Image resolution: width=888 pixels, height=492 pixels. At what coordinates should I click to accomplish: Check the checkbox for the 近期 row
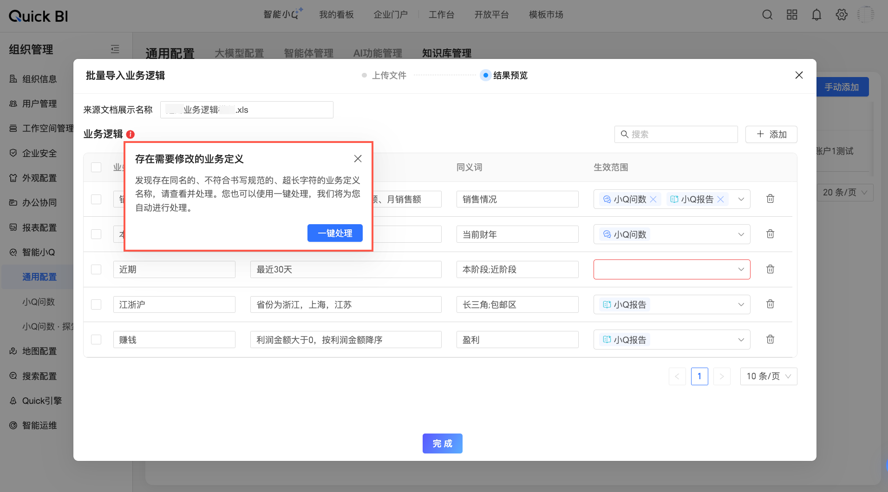[96, 269]
